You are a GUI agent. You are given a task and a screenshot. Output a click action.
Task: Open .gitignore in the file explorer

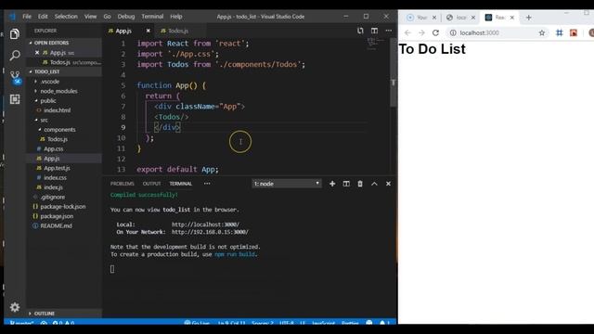coord(53,197)
